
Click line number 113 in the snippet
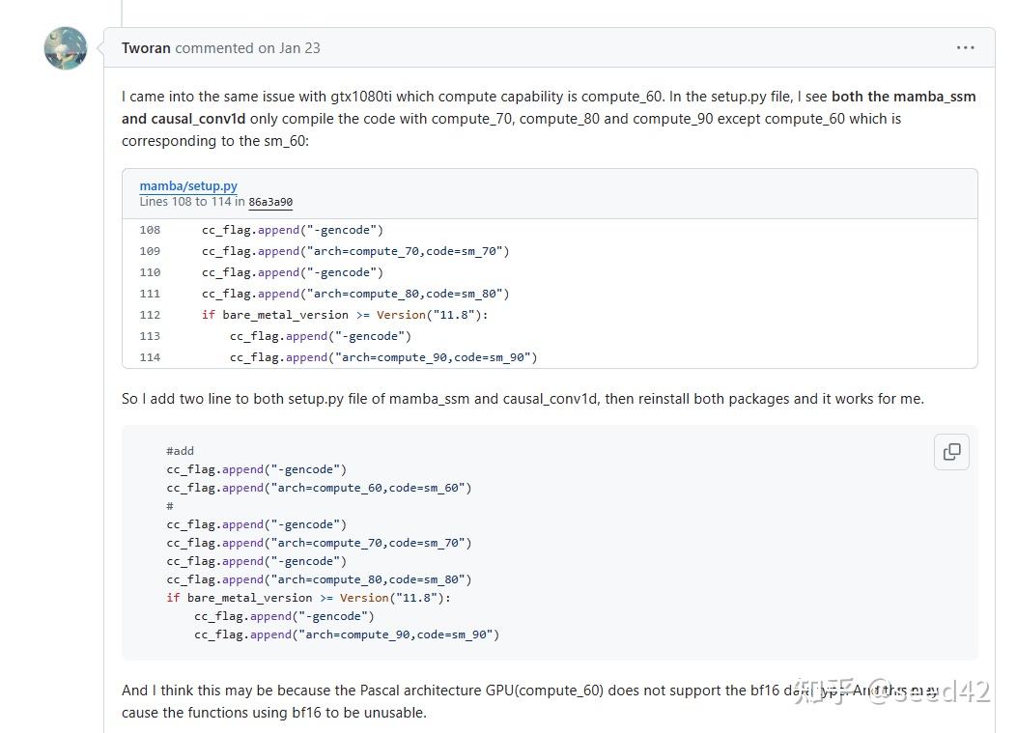click(150, 336)
